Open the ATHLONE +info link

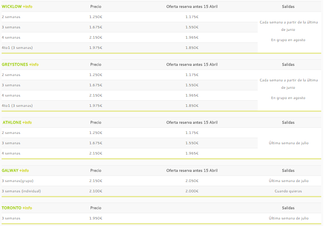(x=17, y=122)
